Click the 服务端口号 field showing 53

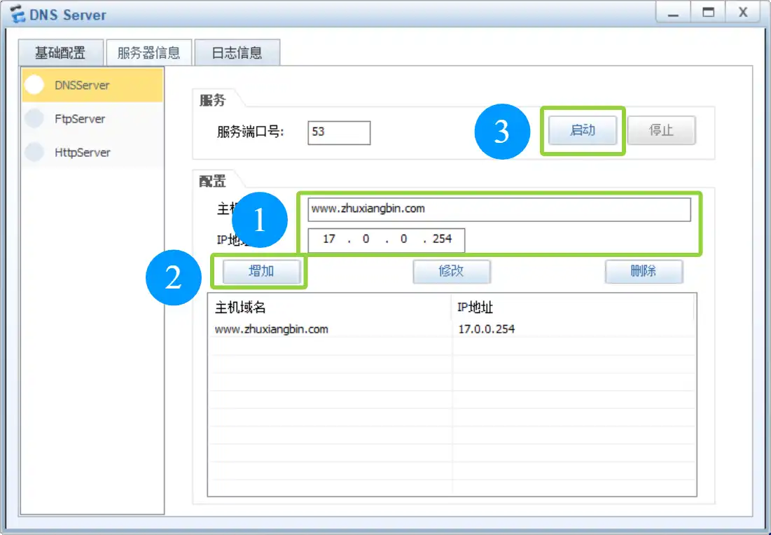(x=338, y=132)
